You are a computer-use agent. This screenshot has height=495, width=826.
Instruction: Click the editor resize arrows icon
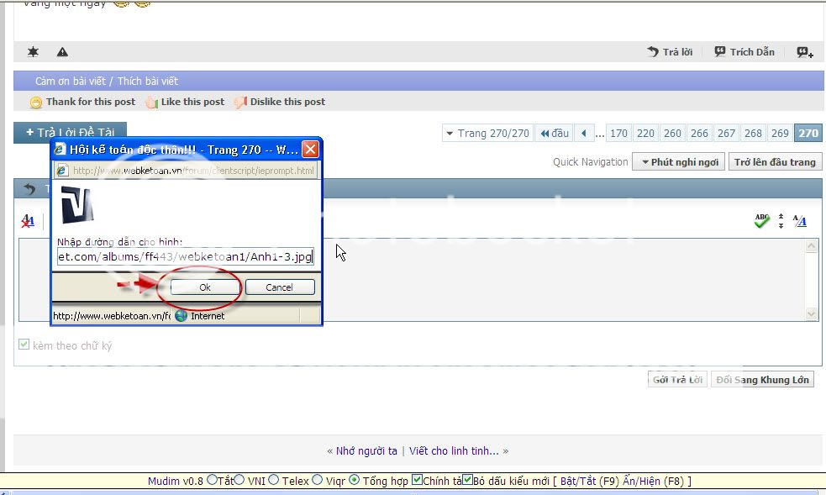[781, 221]
